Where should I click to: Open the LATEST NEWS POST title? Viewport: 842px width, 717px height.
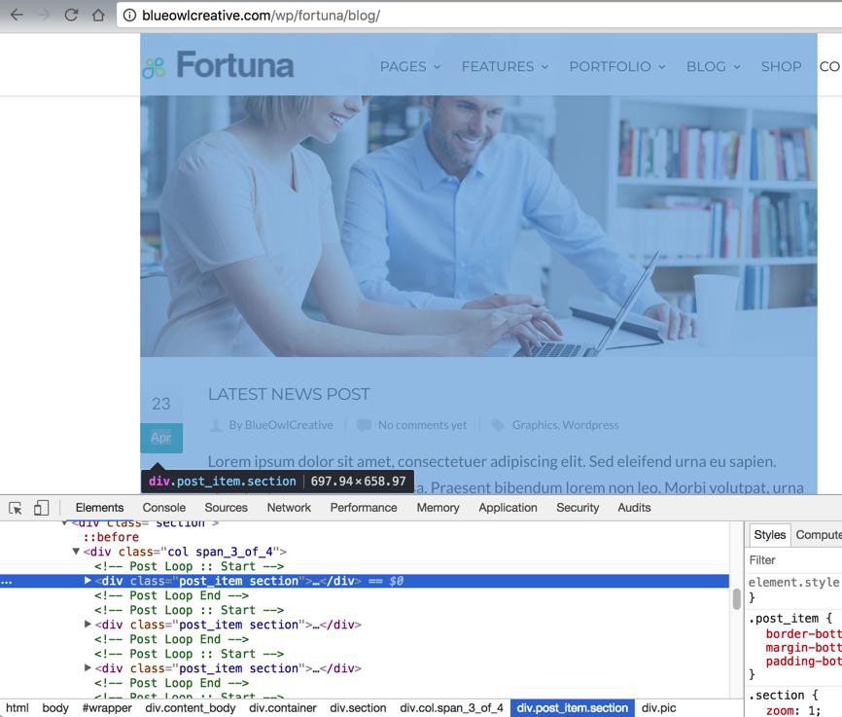pyautogui.click(x=289, y=394)
